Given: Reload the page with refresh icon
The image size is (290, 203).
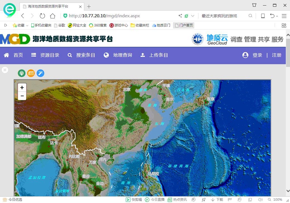Looking at the screenshot, I should 42,16.
